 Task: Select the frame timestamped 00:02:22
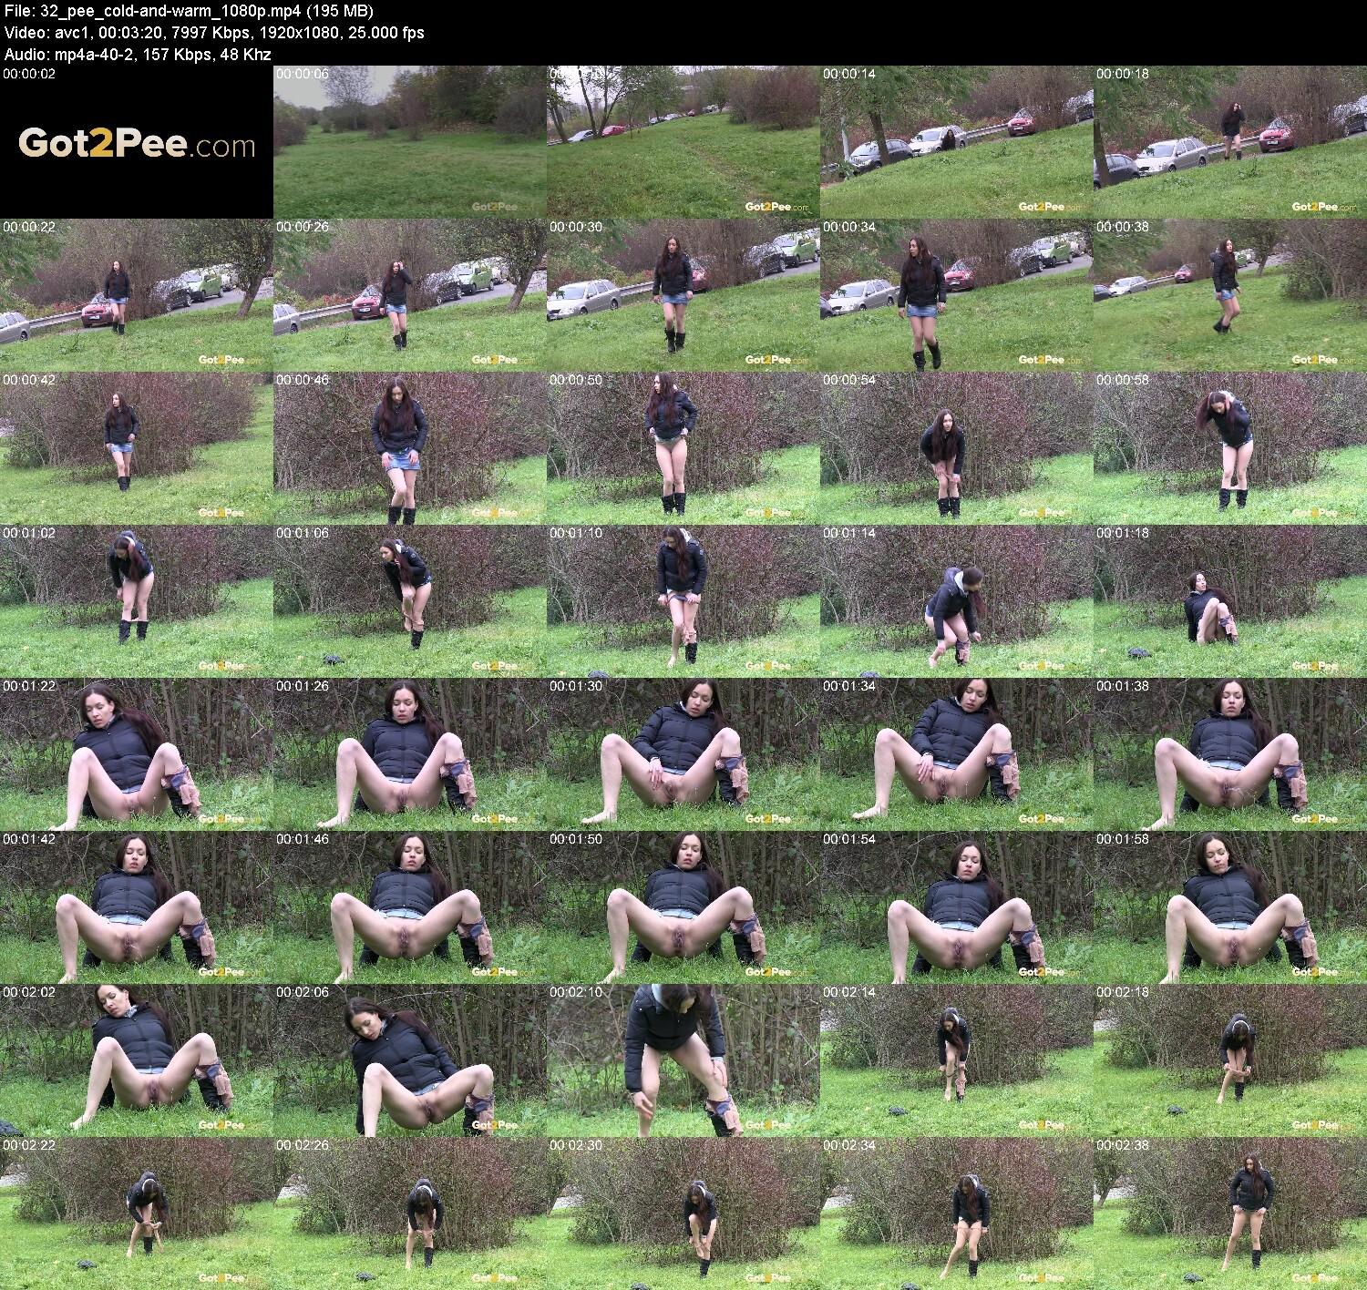[x=137, y=1213]
